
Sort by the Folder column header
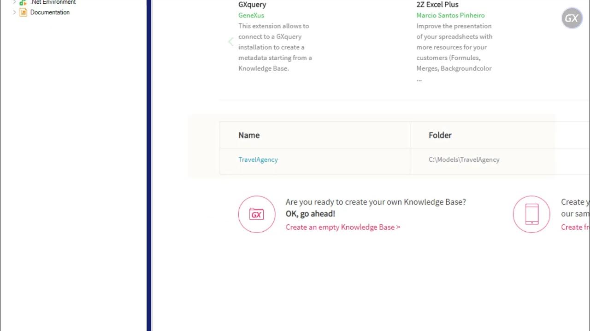point(440,135)
